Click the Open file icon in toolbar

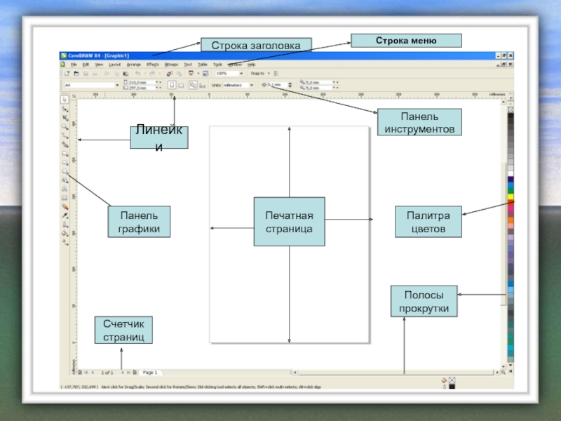(x=76, y=73)
